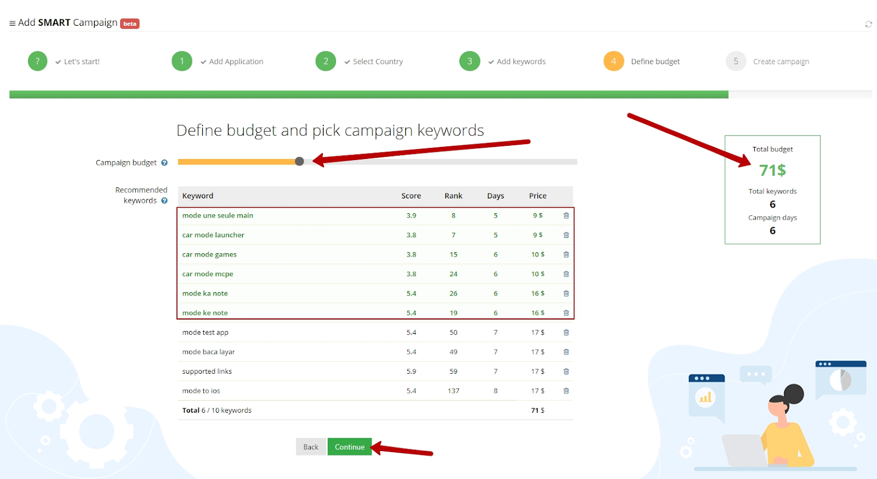Select the 'mode test app' keyword text
This screenshot has height=479, width=877.
click(x=206, y=333)
